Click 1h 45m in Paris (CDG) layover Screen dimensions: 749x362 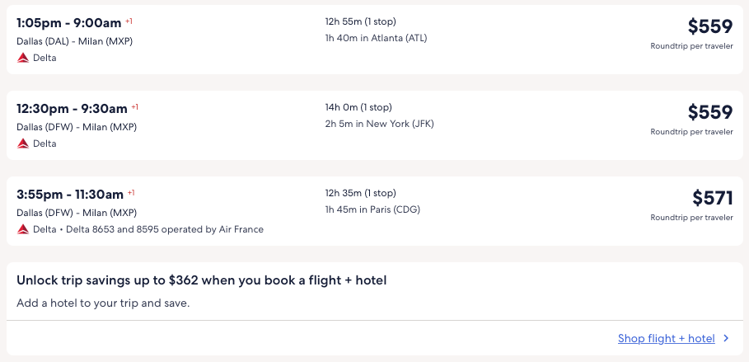pyautogui.click(x=372, y=209)
